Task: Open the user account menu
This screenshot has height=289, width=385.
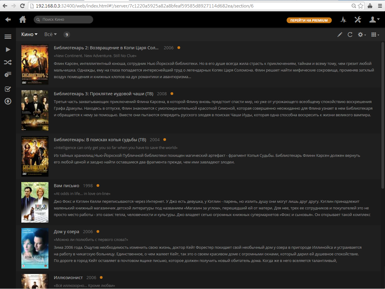Action: tap(374, 20)
